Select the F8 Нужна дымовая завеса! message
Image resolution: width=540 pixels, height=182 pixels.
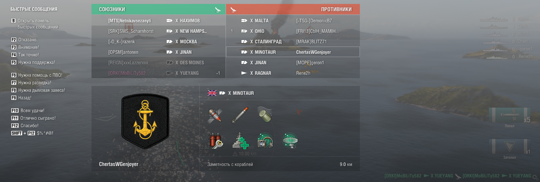tap(38, 90)
